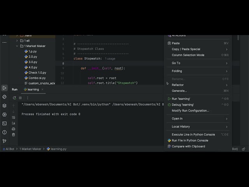Click the 'Process finished with exit code 0' text

(51, 114)
